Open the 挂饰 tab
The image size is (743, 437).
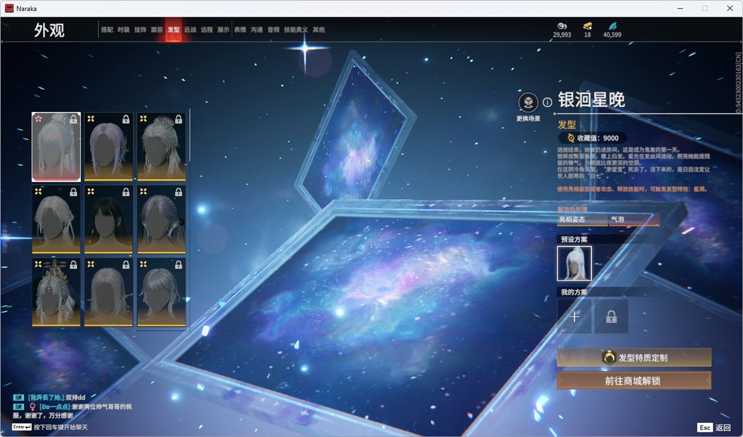pyautogui.click(x=140, y=30)
